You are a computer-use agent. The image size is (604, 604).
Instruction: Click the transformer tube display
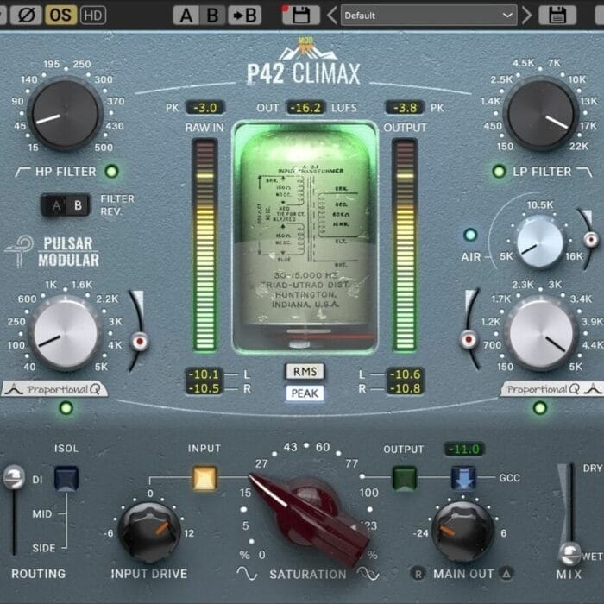[x=305, y=237]
